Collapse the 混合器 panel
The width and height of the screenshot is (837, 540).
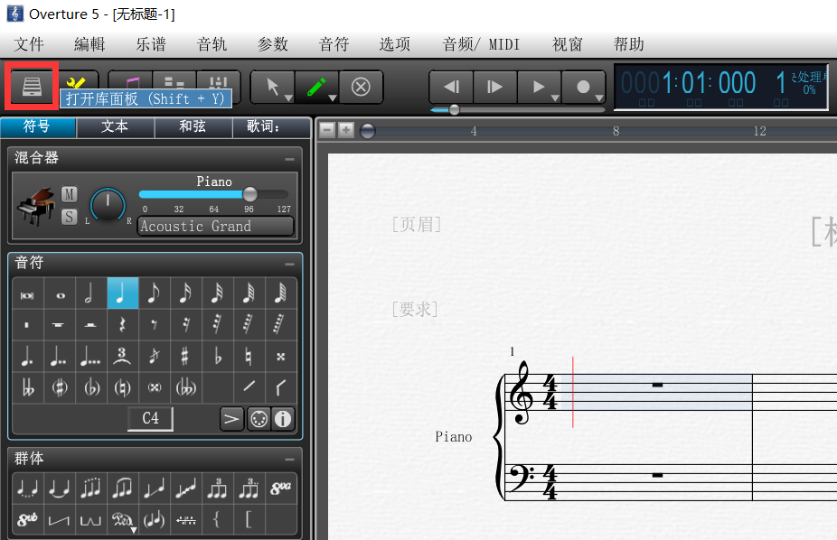[291, 159]
